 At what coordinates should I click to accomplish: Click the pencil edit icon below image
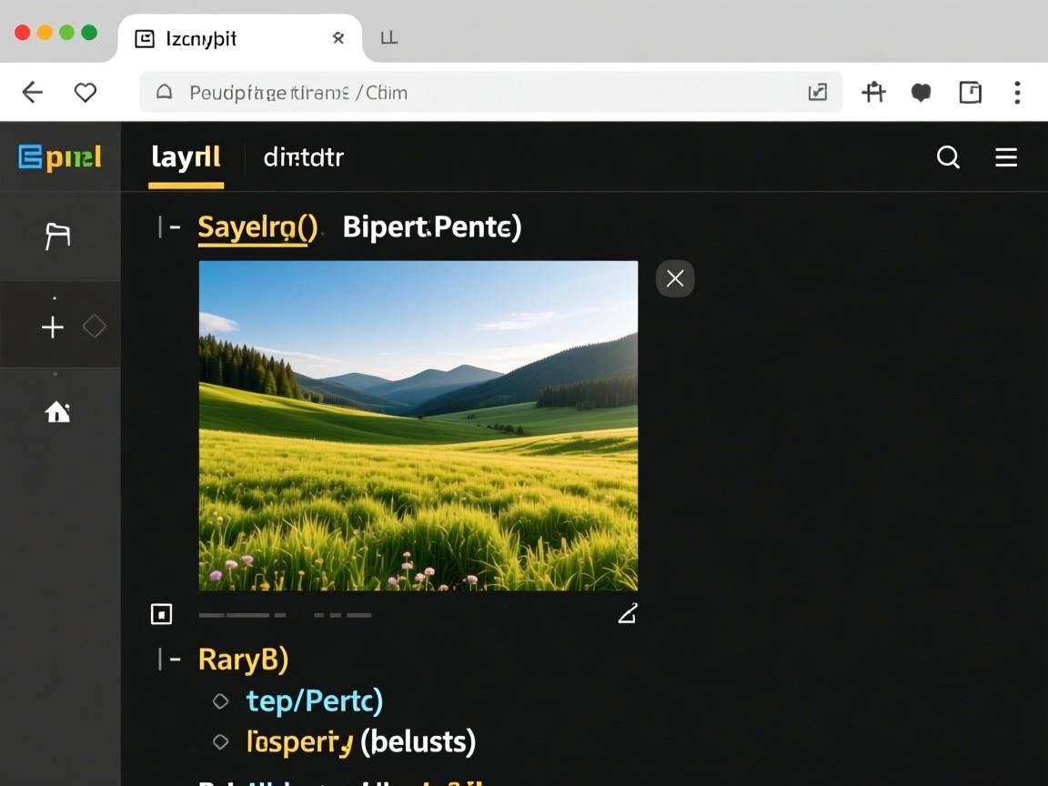(627, 614)
